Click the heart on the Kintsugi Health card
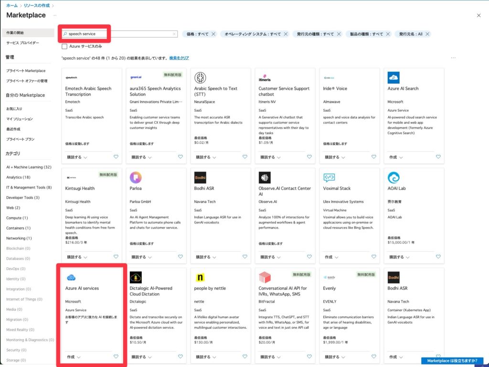 point(116,257)
